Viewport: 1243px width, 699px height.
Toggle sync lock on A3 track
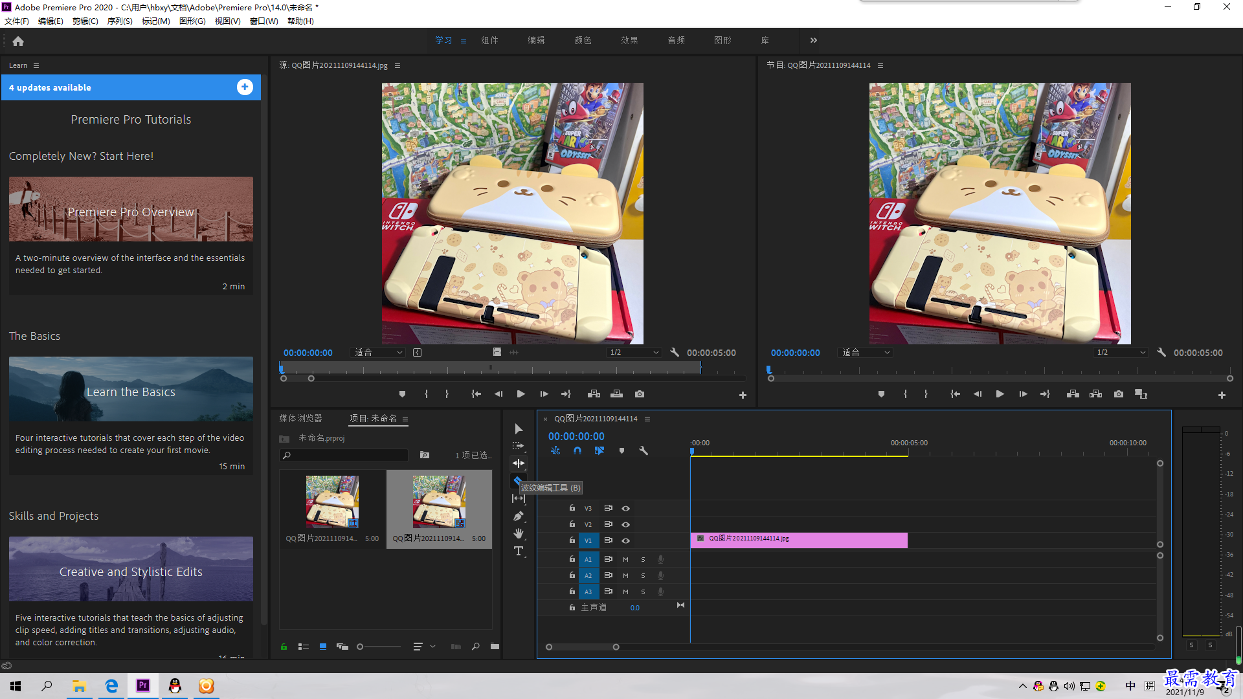(609, 592)
